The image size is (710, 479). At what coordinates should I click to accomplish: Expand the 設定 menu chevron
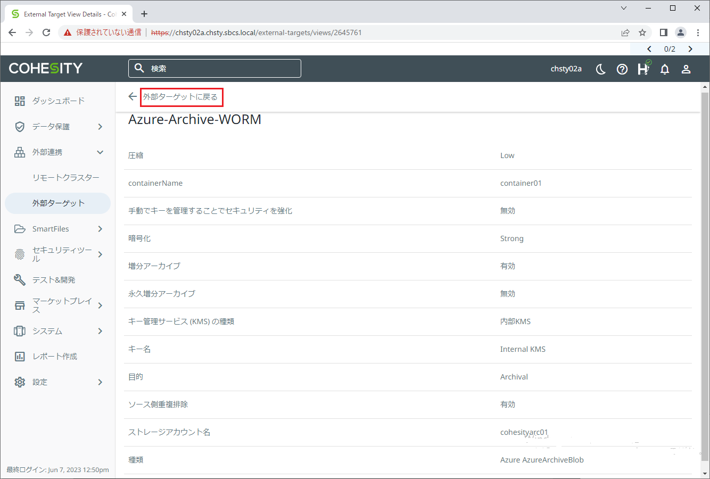click(100, 382)
